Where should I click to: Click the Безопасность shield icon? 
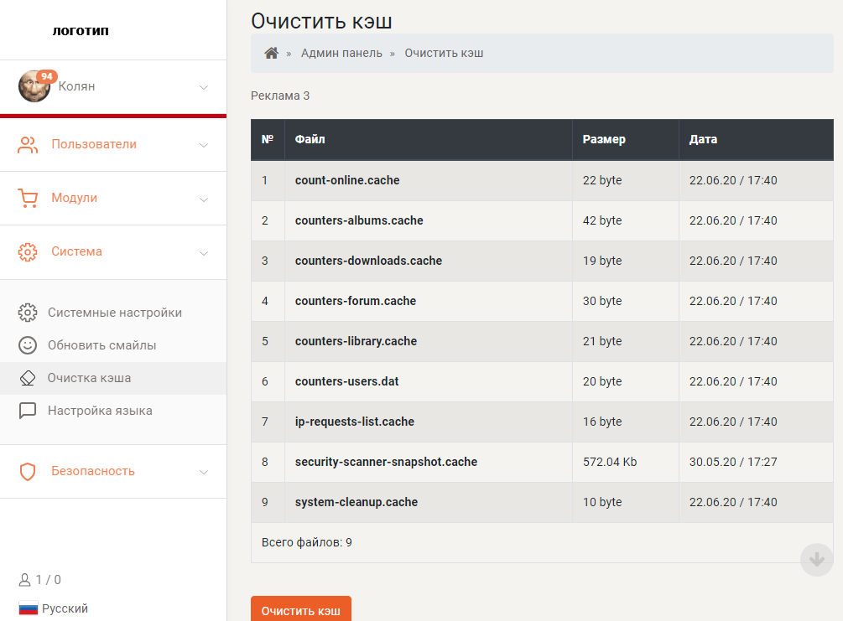tap(29, 472)
